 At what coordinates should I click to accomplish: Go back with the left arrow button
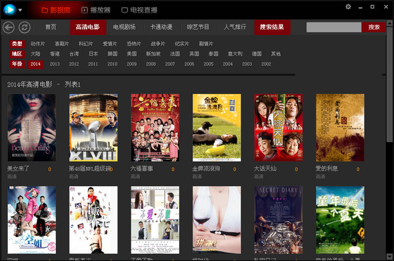coord(9,27)
